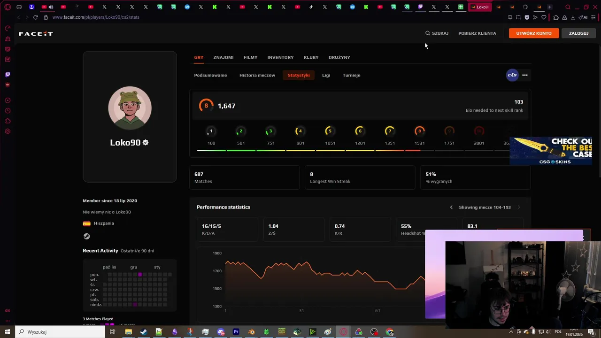Click the SZUKAJ search link
The image size is (601, 338).
[437, 33]
